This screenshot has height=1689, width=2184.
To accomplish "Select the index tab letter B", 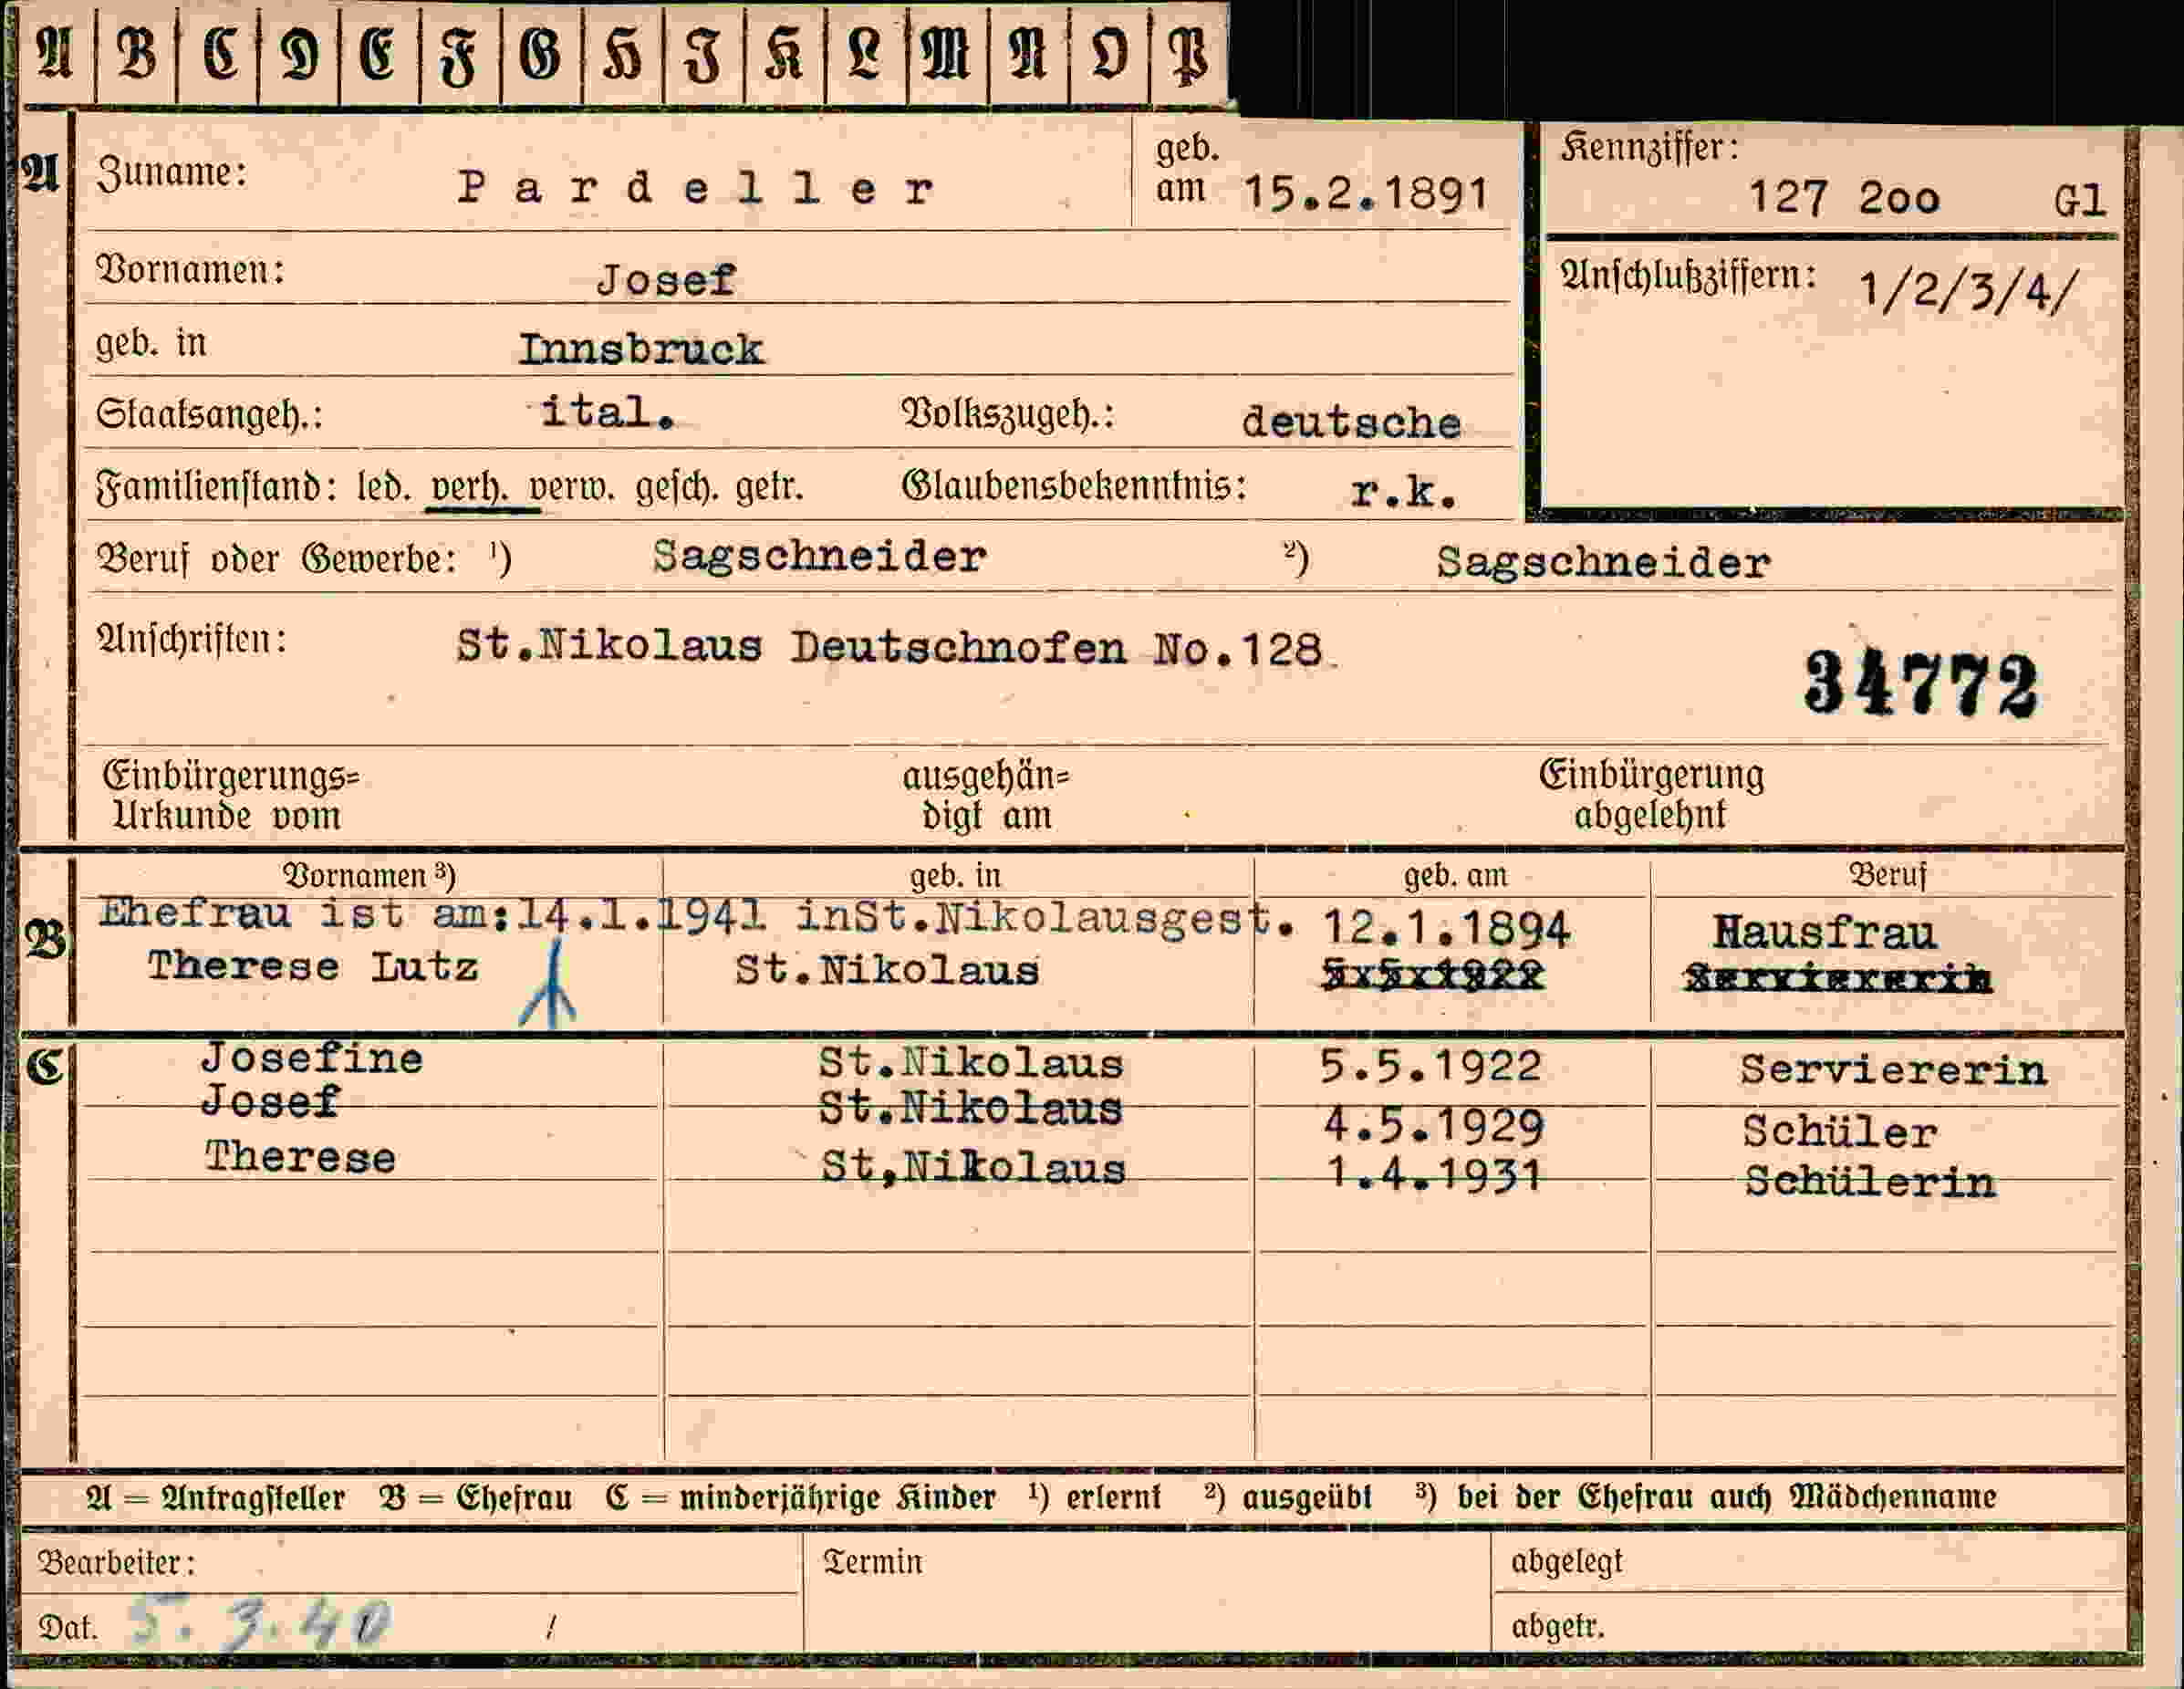I will pos(137,52).
